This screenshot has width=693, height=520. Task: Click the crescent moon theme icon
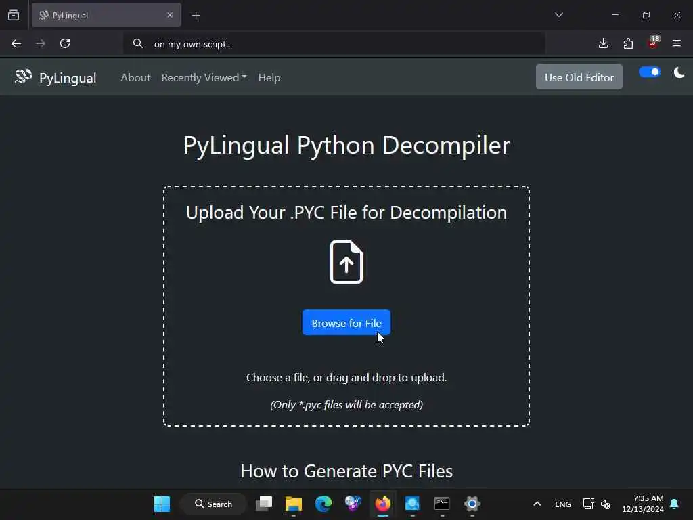coord(679,72)
